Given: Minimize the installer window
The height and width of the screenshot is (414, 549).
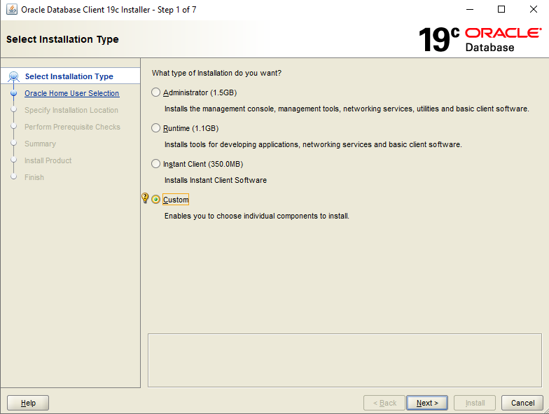Looking at the screenshot, I should [x=470, y=10].
